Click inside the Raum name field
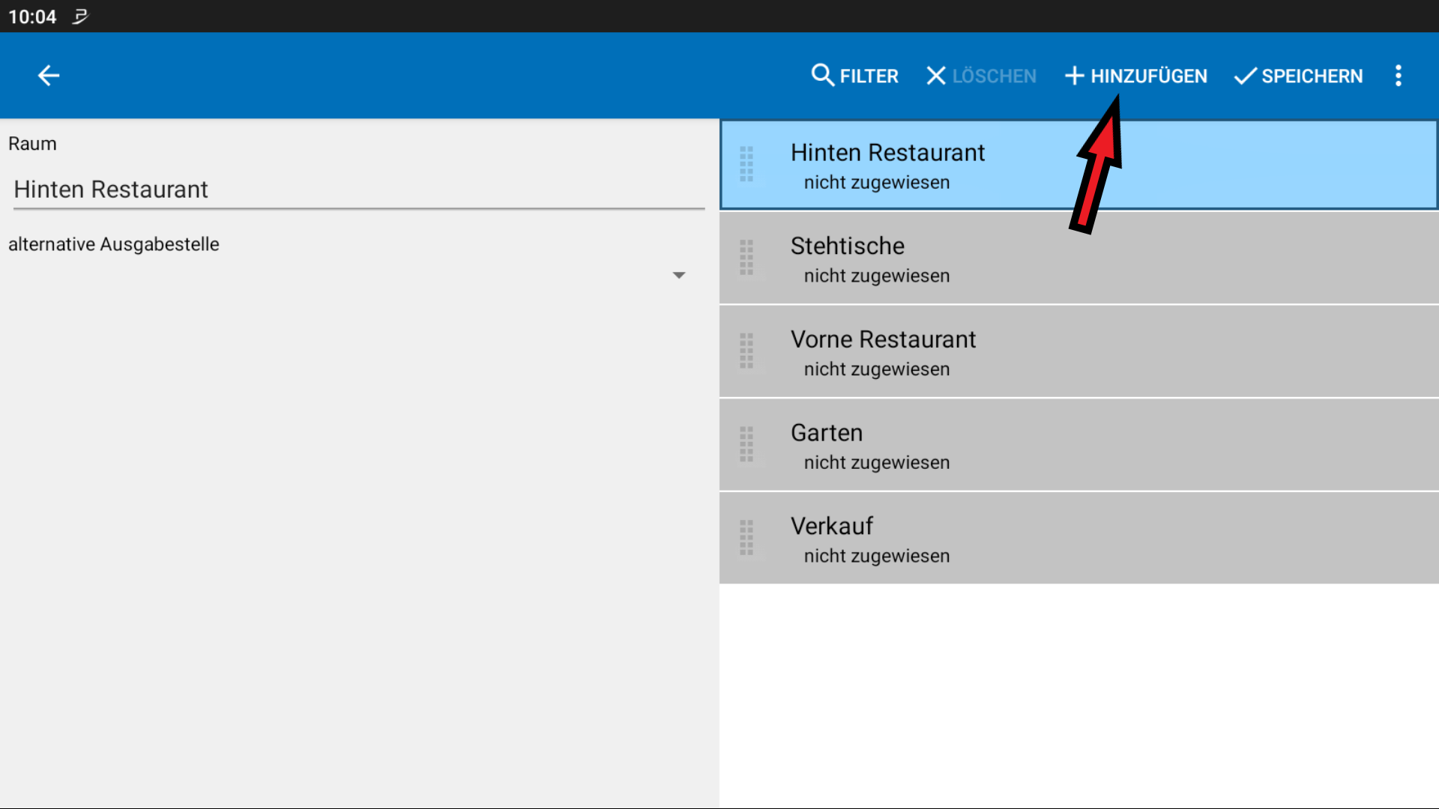Viewport: 1439px width, 809px height. point(352,190)
